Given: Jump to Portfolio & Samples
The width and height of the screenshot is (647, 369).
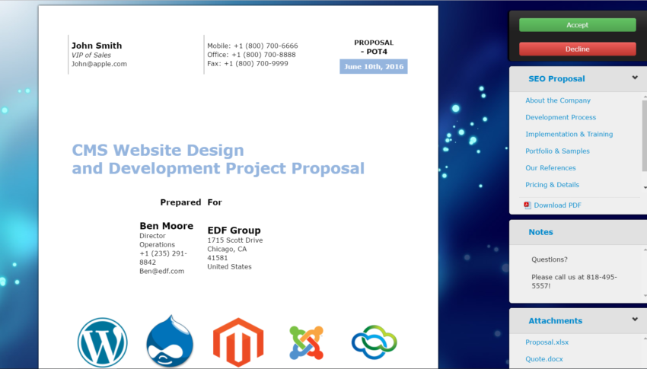Looking at the screenshot, I should pyautogui.click(x=557, y=151).
